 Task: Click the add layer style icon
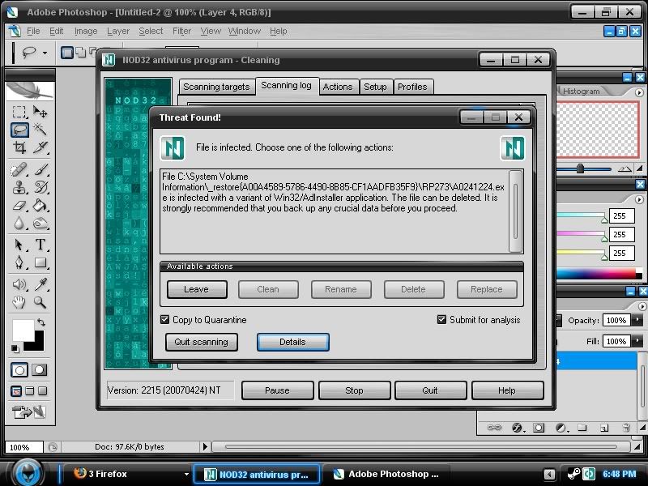click(x=517, y=428)
